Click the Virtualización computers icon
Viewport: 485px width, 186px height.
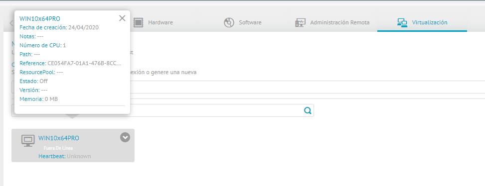pyautogui.click(x=402, y=22)
